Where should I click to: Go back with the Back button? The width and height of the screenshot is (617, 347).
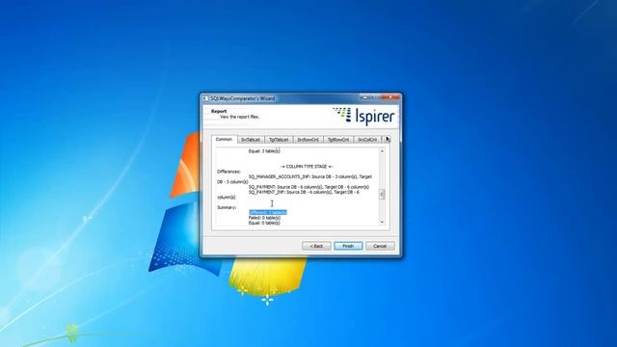point(316,246)
